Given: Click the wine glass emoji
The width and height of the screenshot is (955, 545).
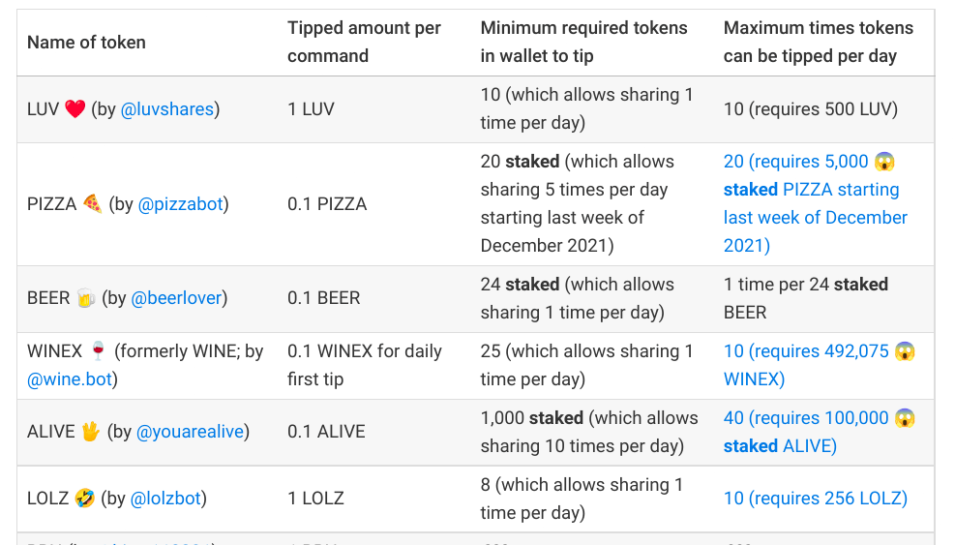Looking at the screenshot, I should (x=98, y=350).
